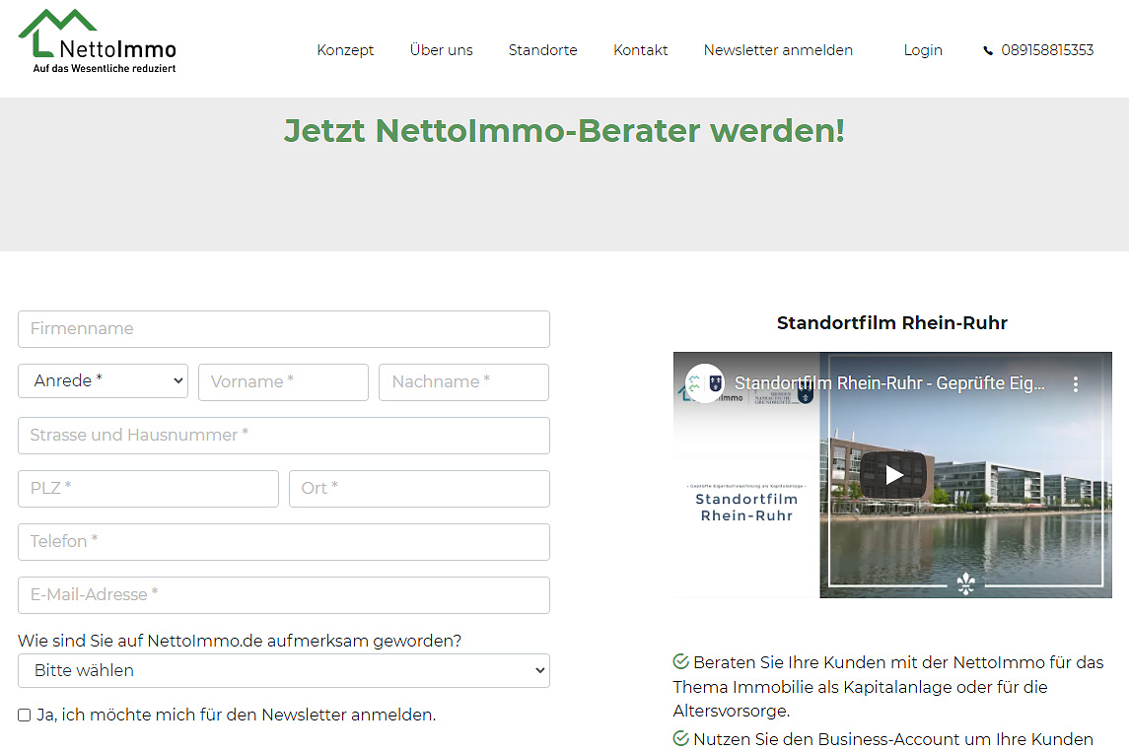This screenshot has width=1129, height=751.
Task: Select Newsletter anmelden in the navigation
Action: point(778,50)
